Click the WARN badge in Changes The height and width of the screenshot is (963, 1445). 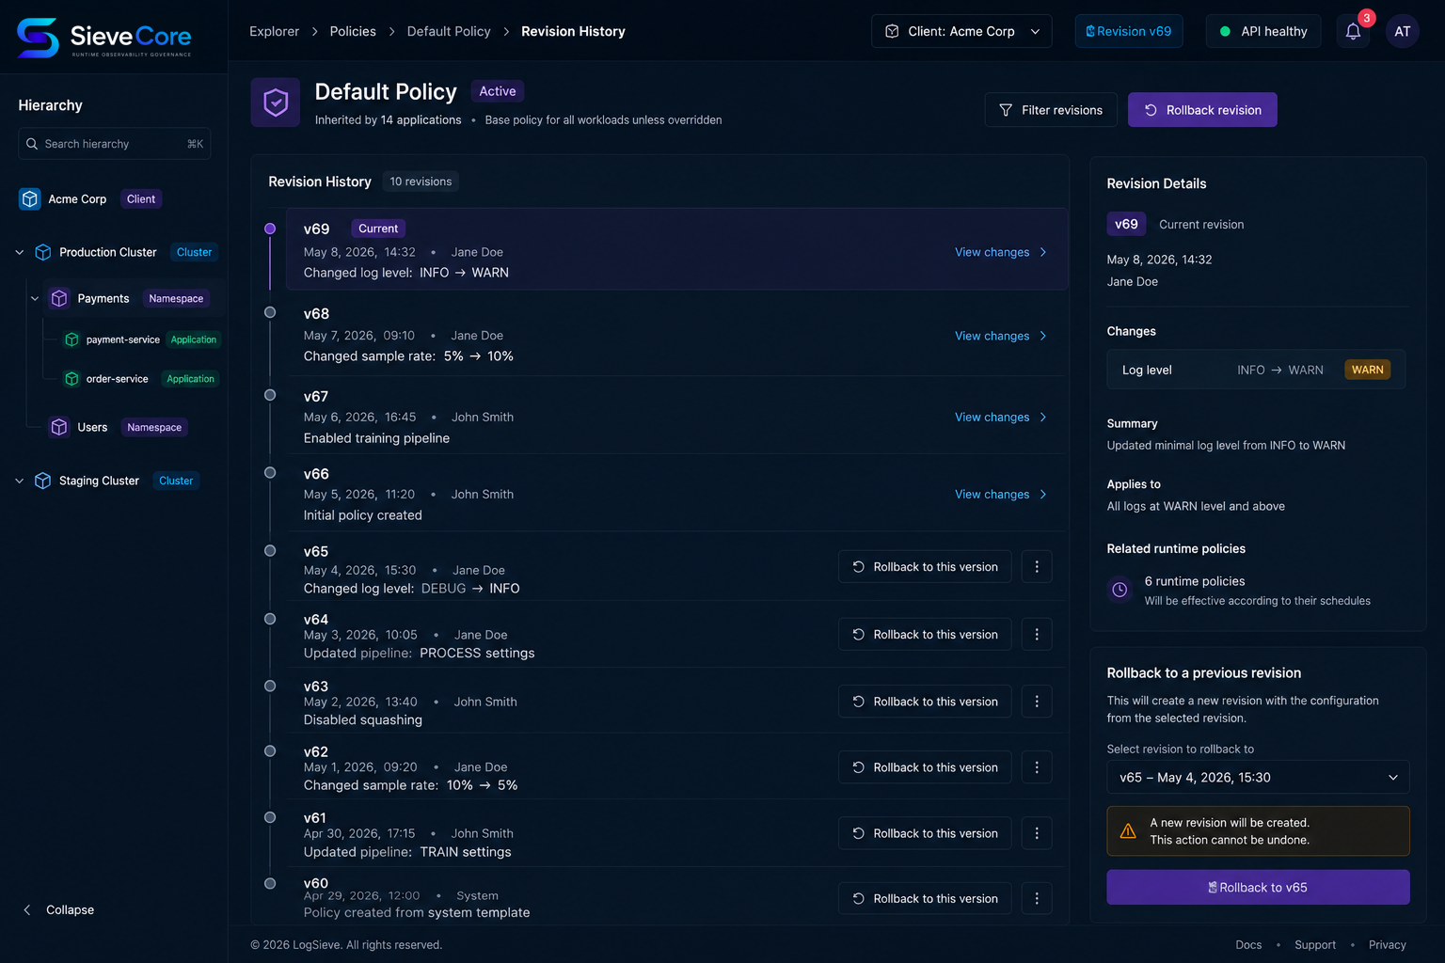coord(1367,370)
